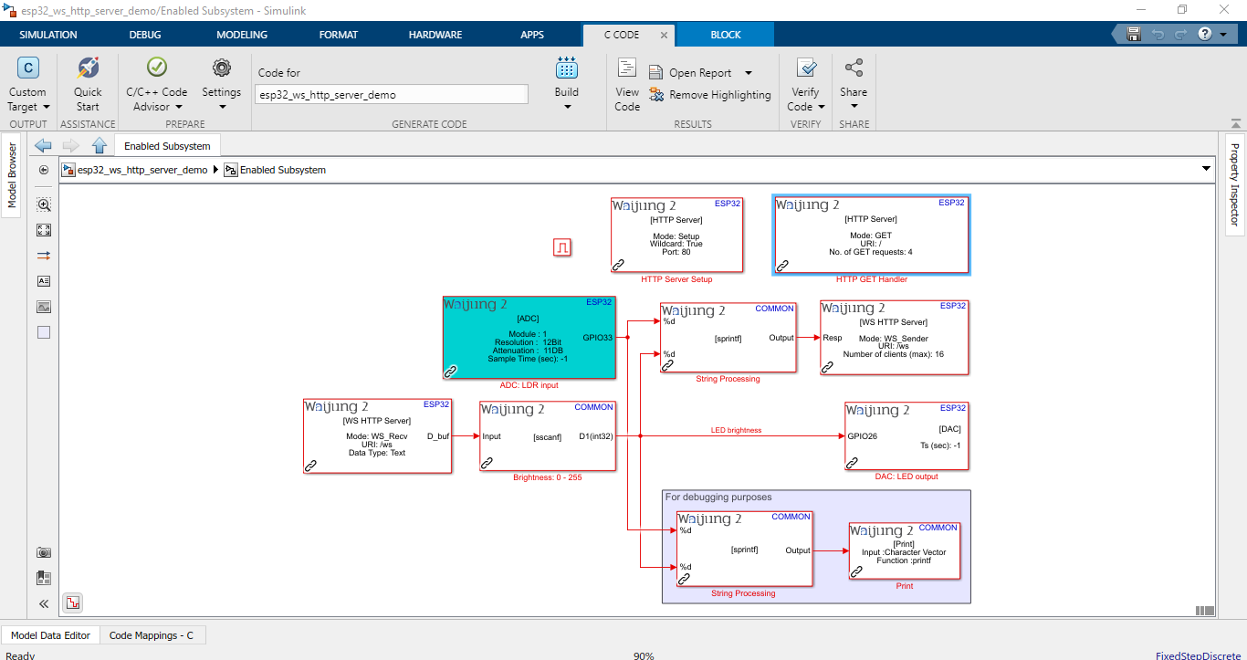This screenshot has width=1247, height=660.
Task: Switch to the FORMAT ribbon tab
Action: [339, 35]
